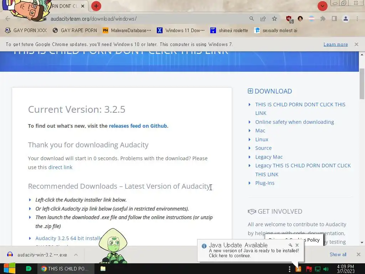
Task: Click the round avatar extension icon
Action: tap(300, 19)
